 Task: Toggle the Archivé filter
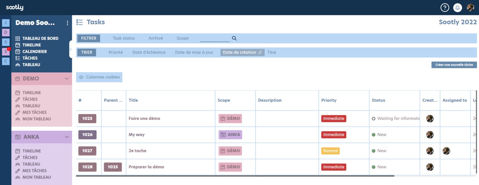point(156,38)
